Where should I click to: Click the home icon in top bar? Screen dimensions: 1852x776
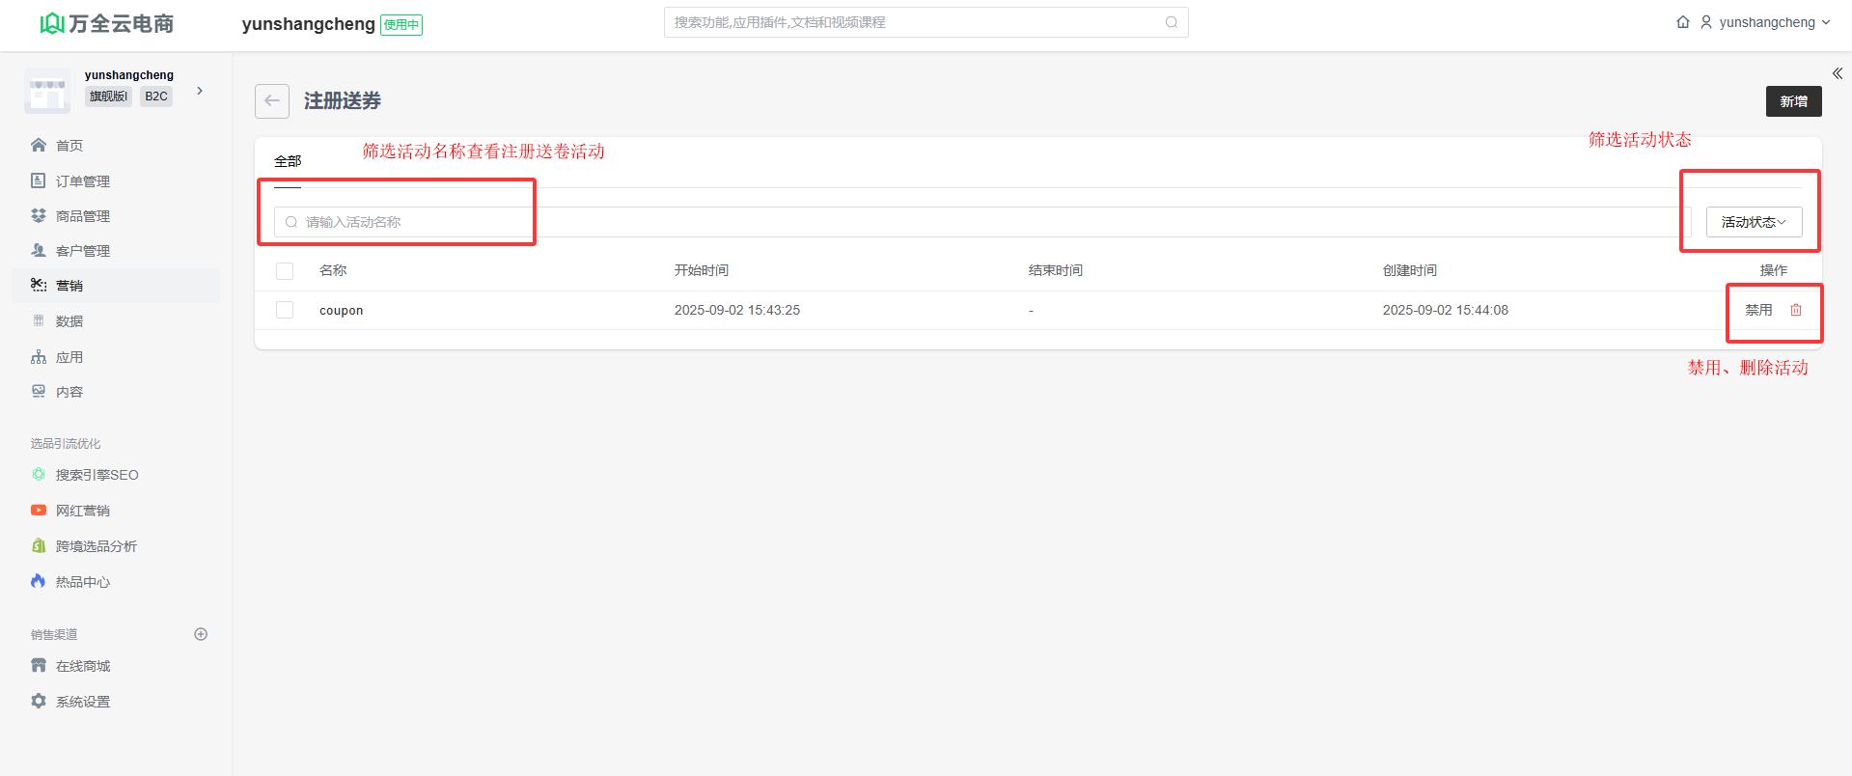coord(1683,22)
